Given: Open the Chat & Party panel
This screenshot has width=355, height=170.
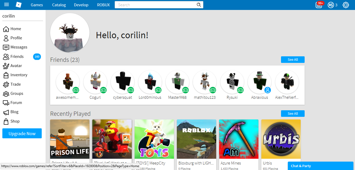Looking at the screenshot, I should [x=321, y=166].
